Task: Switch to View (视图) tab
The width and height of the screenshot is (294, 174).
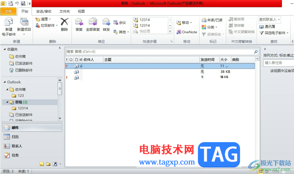Action: 81,11
